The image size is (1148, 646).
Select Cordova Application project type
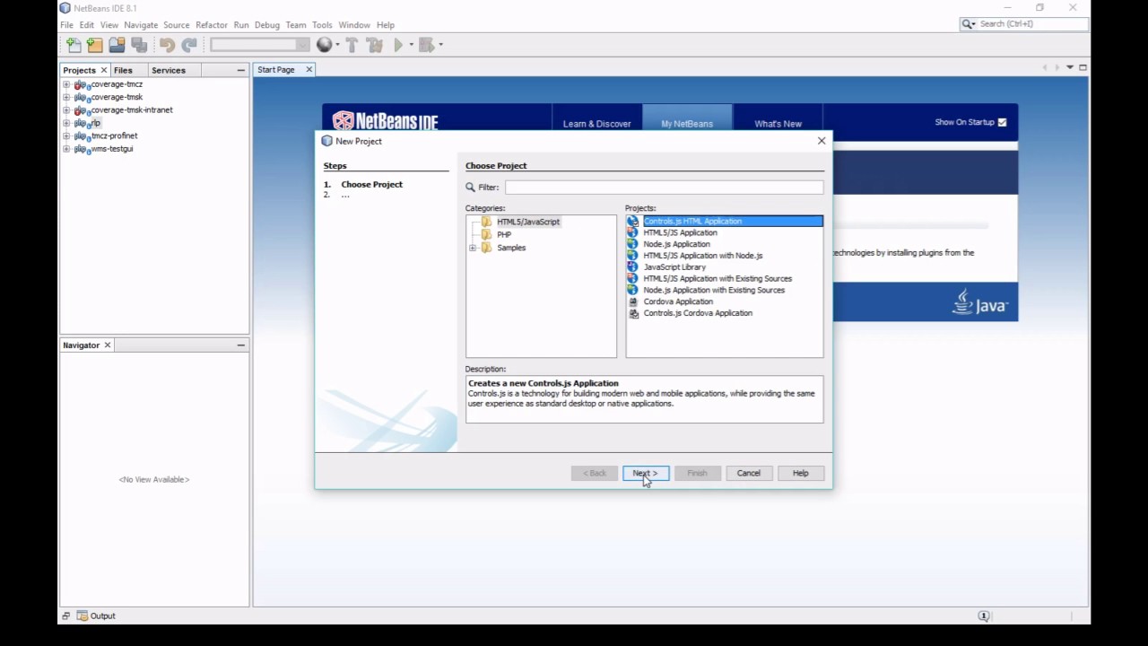pyautogui.click(x=678, y=301)
